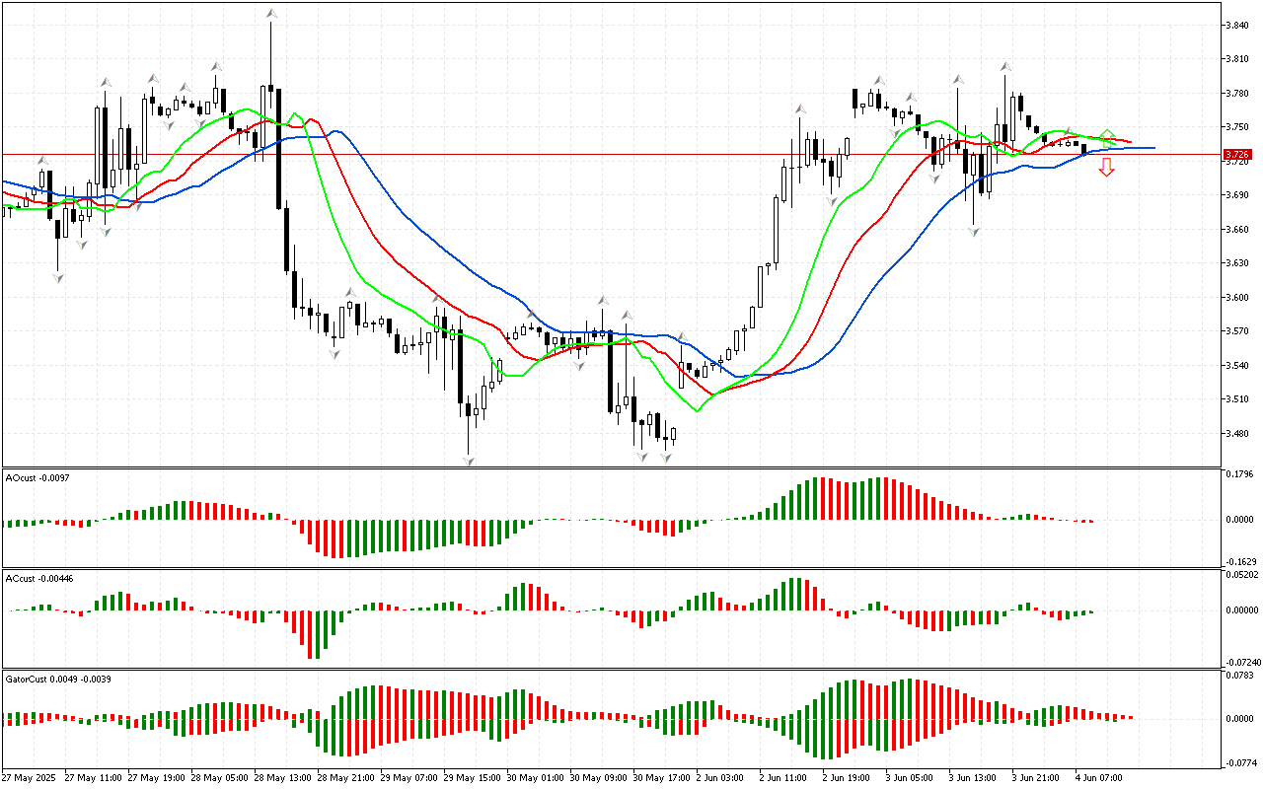Click the highest up fractal arrow above the 28 May spike

(270, 14)
